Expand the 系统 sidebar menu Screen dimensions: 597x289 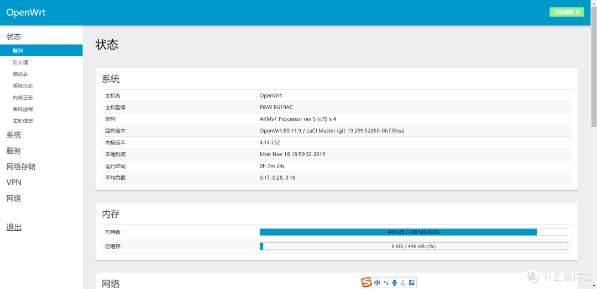14,135
